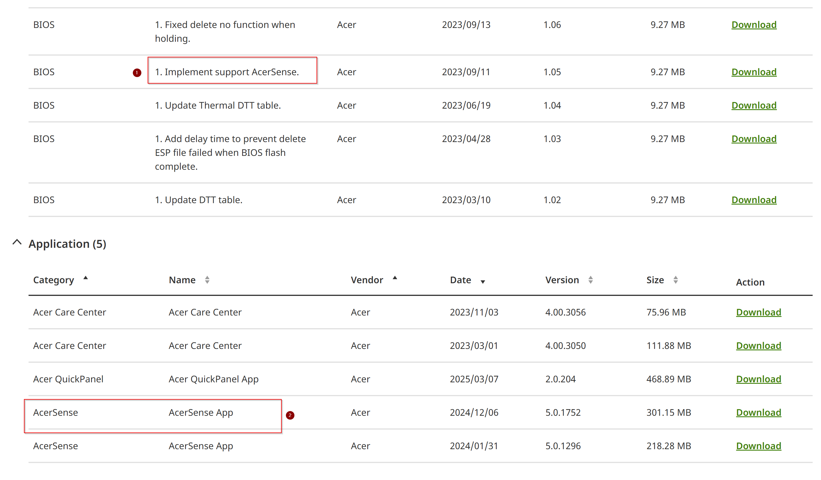821x480 pixels.
Task: Click the Vendor column header
Action: pos(367,280)
